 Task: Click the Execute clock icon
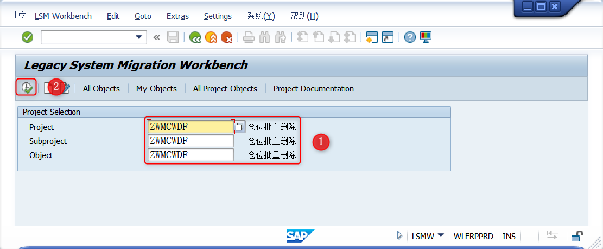pos(27,88)
